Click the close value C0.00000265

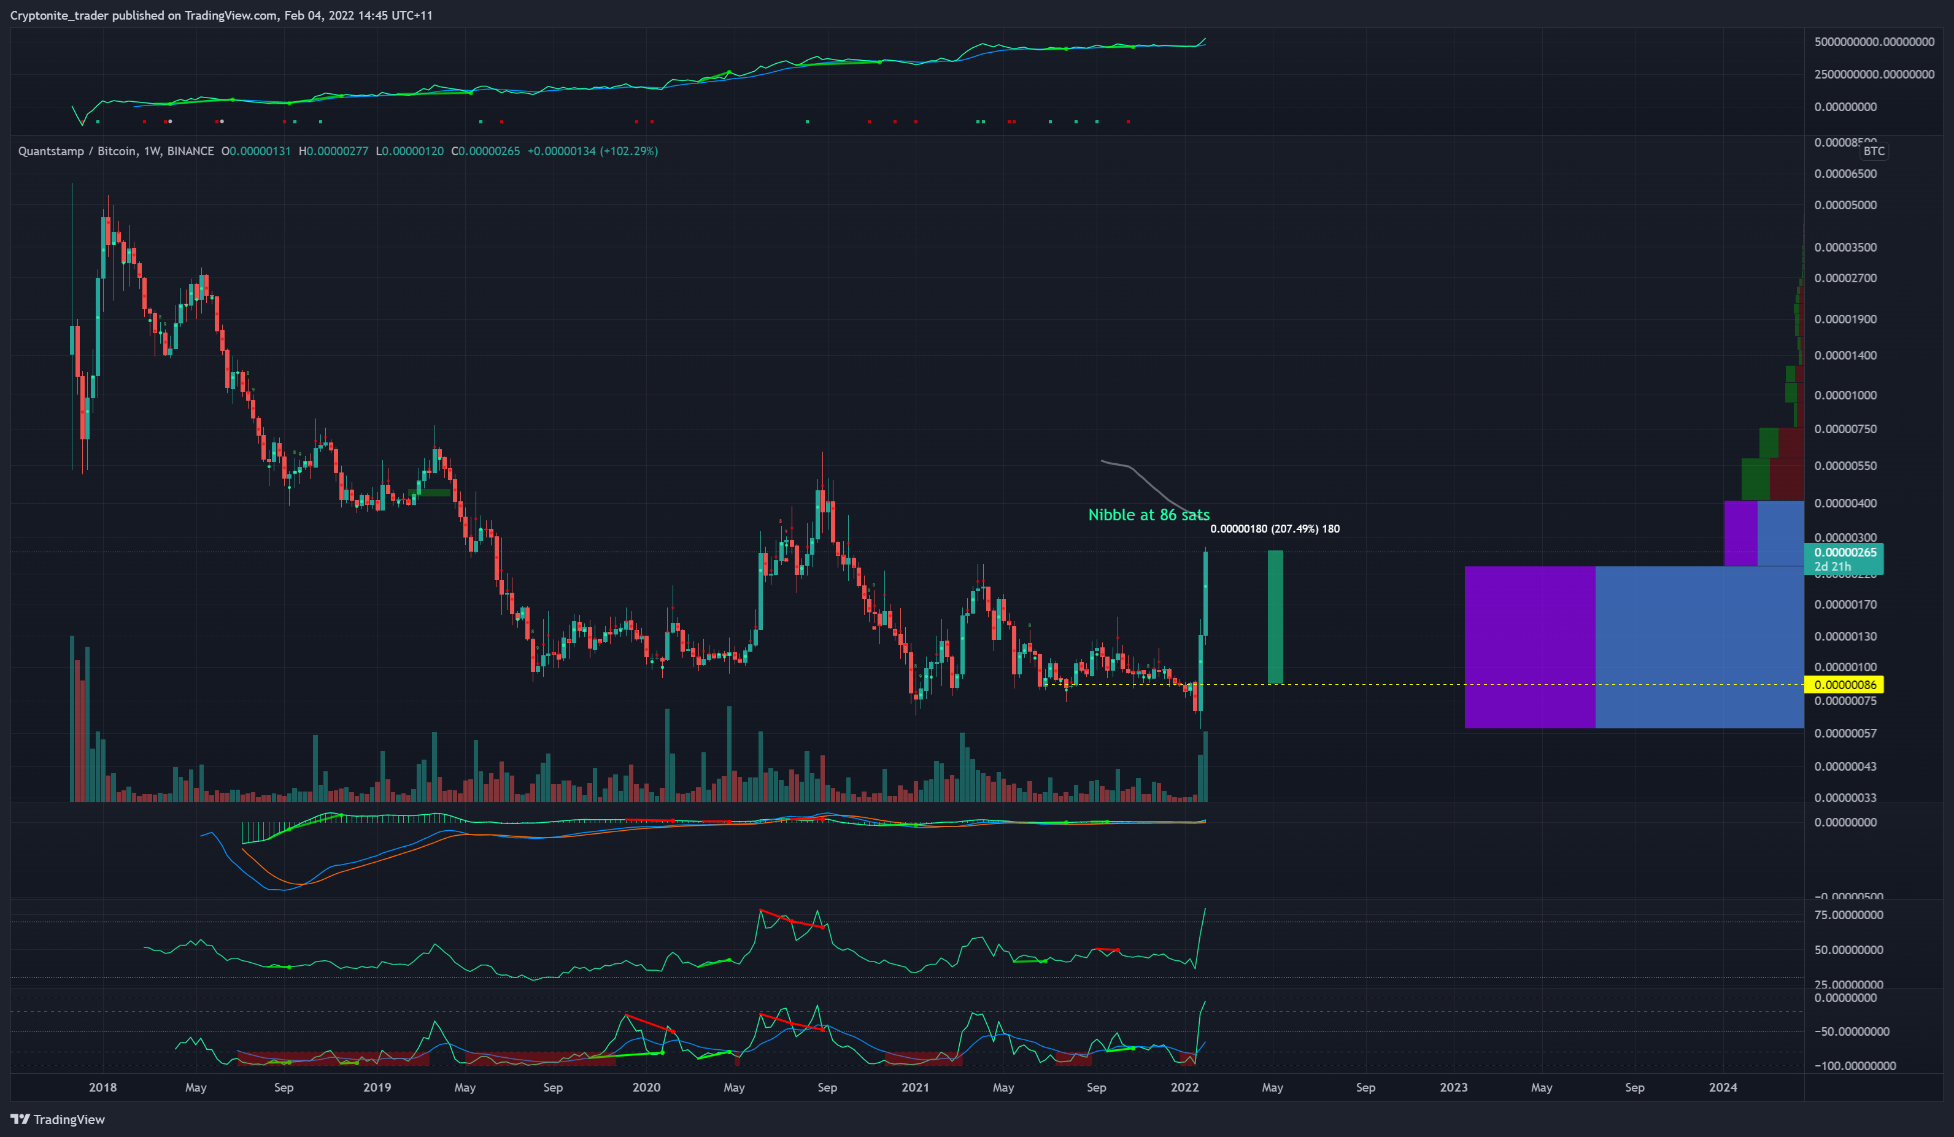click(x=485, y=151)
